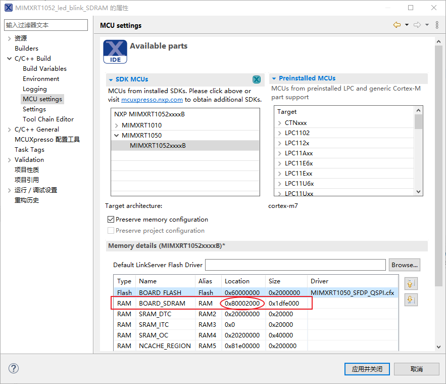Collapse the MIMXRT1050 tree node

click(116, 135)
